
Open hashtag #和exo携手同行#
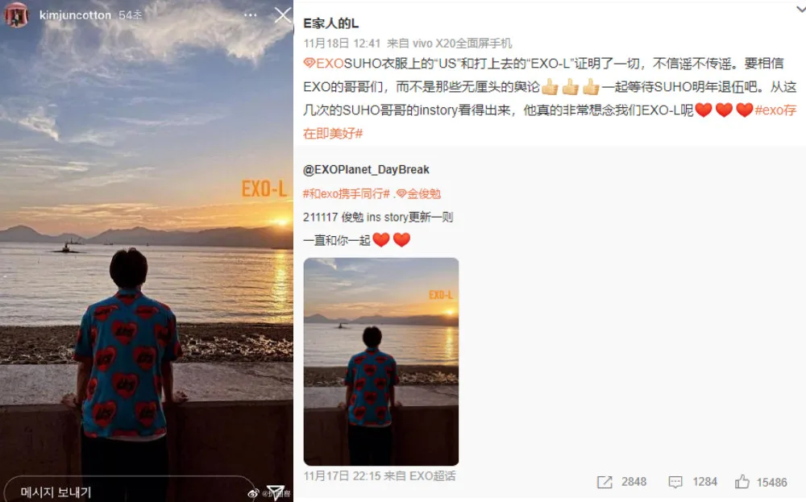tap(347, 193)
